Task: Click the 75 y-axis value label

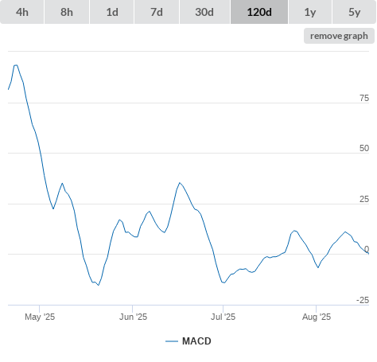Action: (x=364, y=99)
